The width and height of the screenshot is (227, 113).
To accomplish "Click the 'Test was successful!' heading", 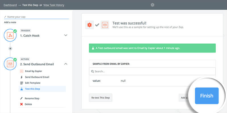I will point(129,23).
